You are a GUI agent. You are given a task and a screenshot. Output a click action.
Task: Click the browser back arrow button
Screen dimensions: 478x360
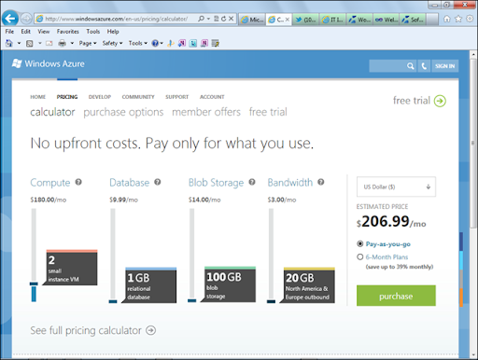tap(10, 19)
